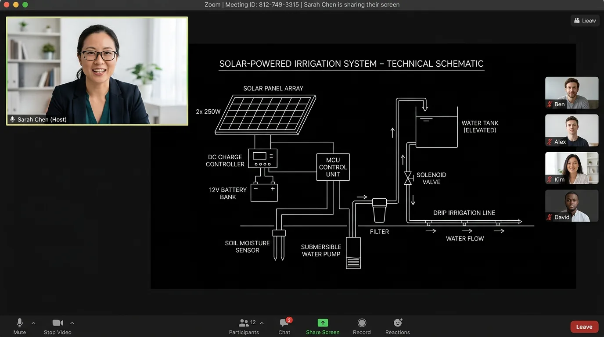Click the window title with Meeting ID
Image resolution: width=604 pixels, height=337 pixels.
coord(302,5)
